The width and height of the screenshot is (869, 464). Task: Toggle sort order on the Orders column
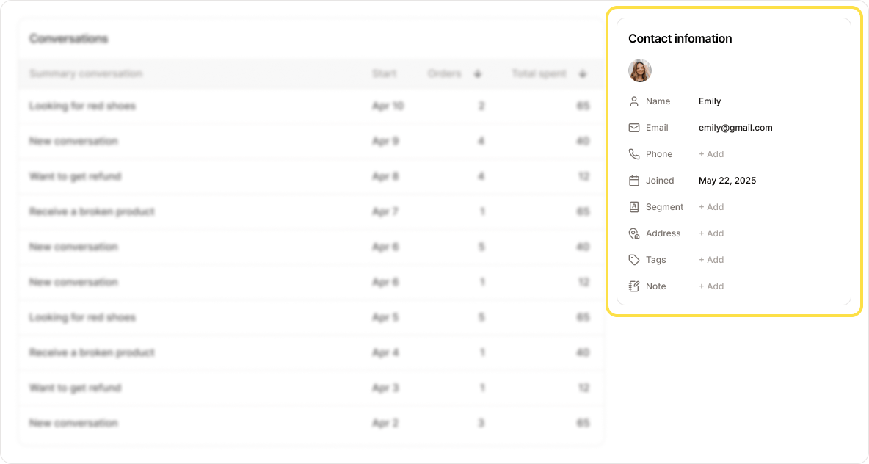click(478, 73)
